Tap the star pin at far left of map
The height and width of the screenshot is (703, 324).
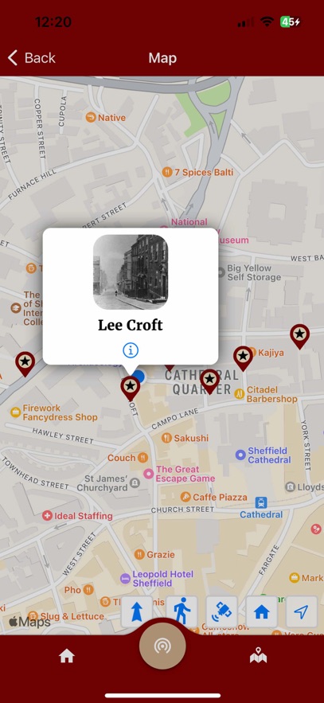coord(25,364)
